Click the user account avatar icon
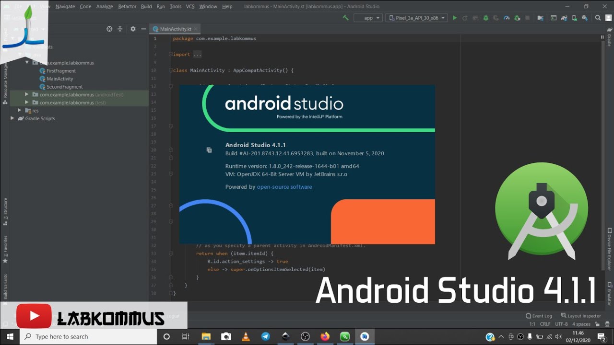The height and width of the screenshot is (345, 614). [x=608, y=18]
